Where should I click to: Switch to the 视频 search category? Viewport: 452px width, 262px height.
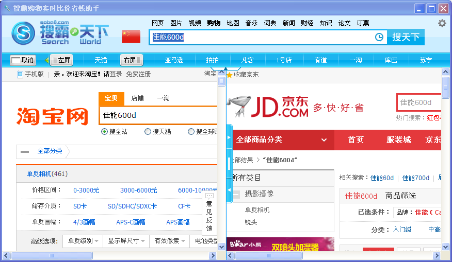[x=195, y=23]
